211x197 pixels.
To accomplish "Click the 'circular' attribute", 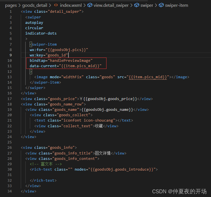I will [34, 28].
